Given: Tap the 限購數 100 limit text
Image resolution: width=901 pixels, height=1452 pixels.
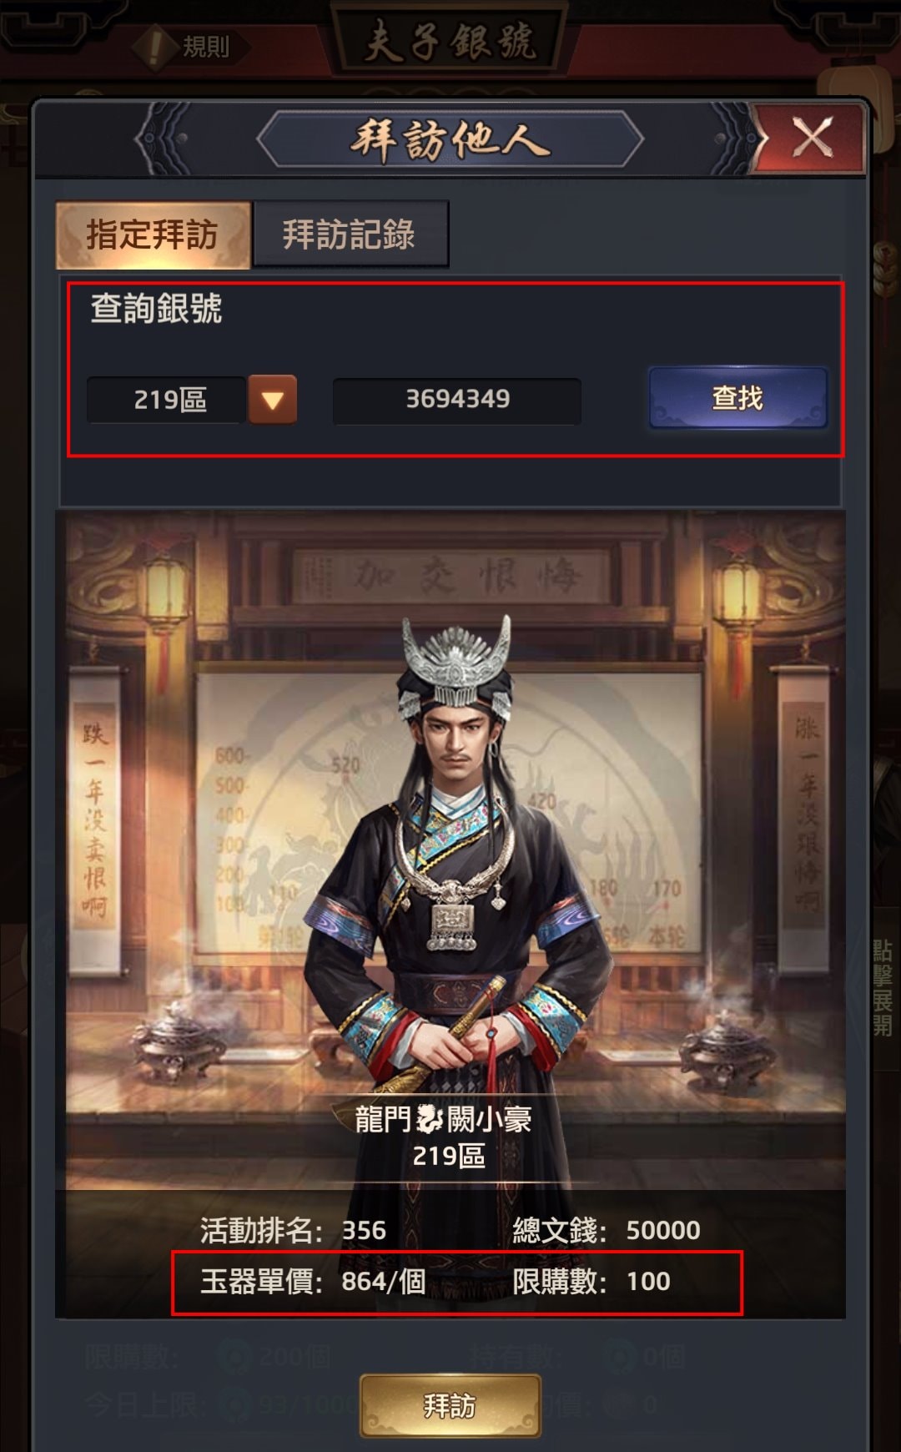Looking at the screenshot, I should (x=591, y=1281).
